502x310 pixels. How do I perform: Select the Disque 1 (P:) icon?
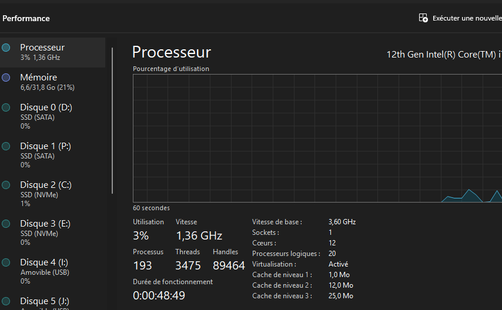(x=6, y=146)
